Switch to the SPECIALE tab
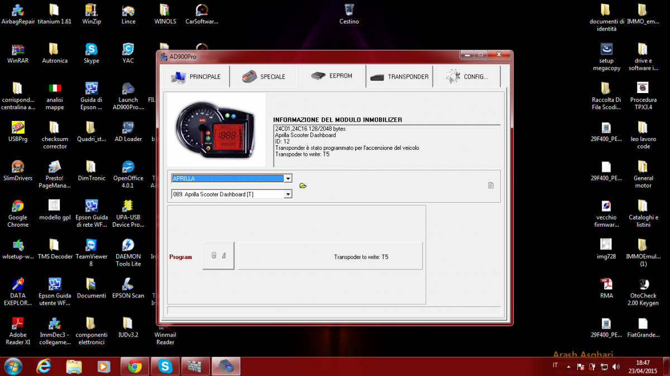Image resolution: width=670 pixels, height=376 pixels. click(x=264, y=76)
